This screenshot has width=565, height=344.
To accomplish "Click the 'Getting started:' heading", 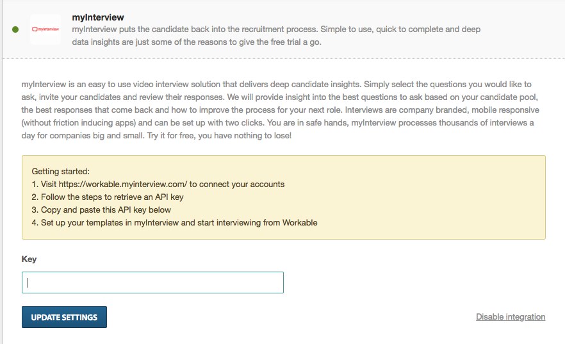I will point(61,172).
